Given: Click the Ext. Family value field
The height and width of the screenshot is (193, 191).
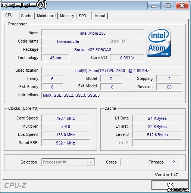Looking at the screenshot, I should pos(52,87).
